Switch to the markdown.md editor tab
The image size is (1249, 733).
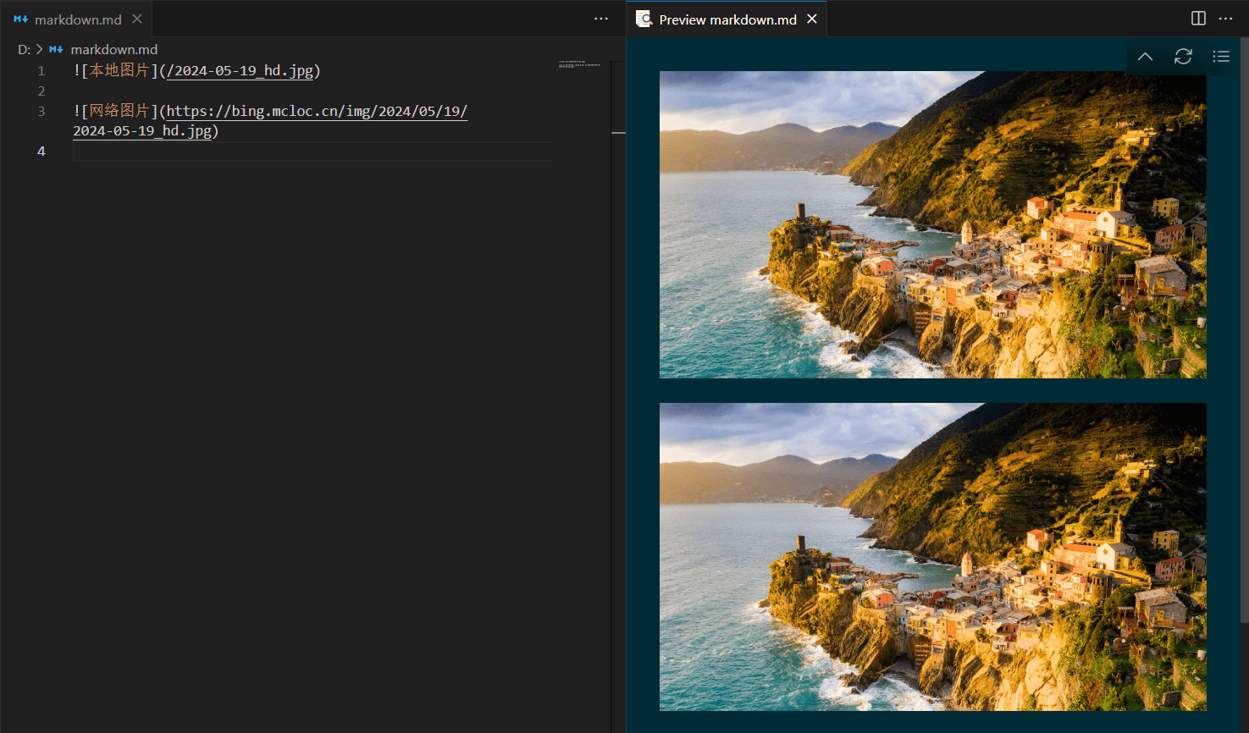pyautogui.click(x=77, y=19)
